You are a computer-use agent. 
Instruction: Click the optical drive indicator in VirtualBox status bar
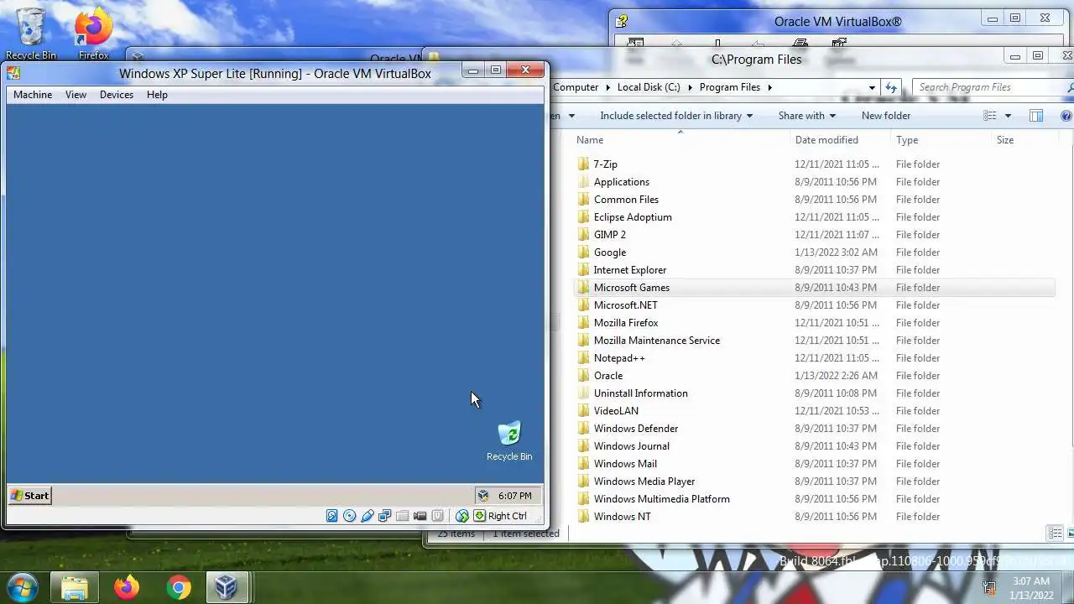coord(350,516)
